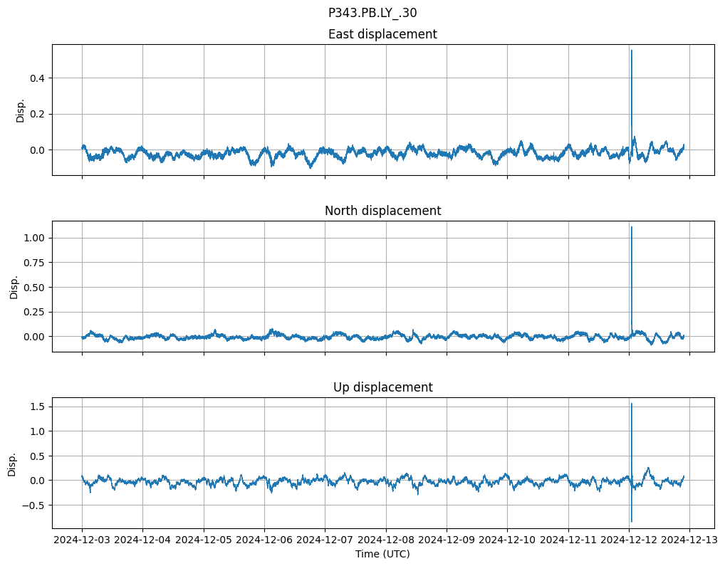
Task: Click the East plot's Disp. y-axis label
Action: pos(21,110)
